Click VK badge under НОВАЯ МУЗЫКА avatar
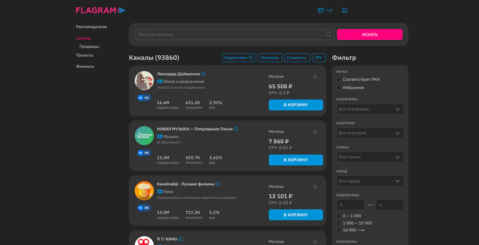This screenshot has width=479, height=245. pyautogui.click(x=144, y=153)
